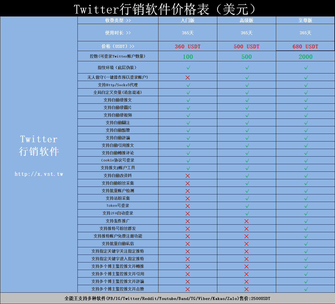This screenshot has width=335, height=304.
Task: Click the http://x.vst.tw link
Action: 39,174
